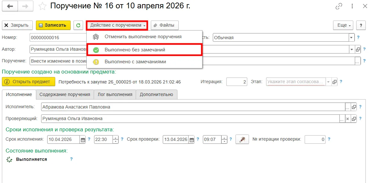Expand the Еще menu
The width and height of the screenshot is (369, 183).
[x=343, y=25]
